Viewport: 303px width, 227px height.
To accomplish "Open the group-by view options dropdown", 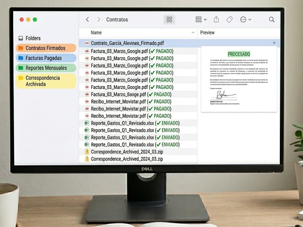I will [x=201, y=19].
